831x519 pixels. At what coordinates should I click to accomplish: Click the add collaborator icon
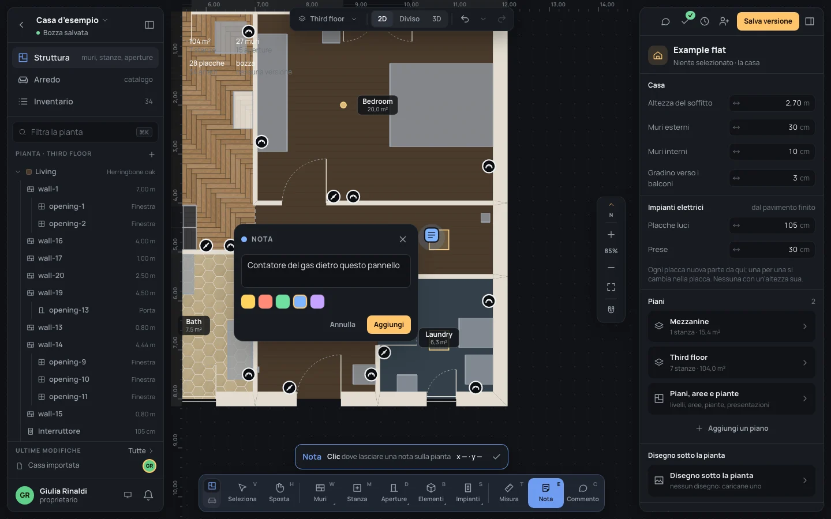point(724,21)
